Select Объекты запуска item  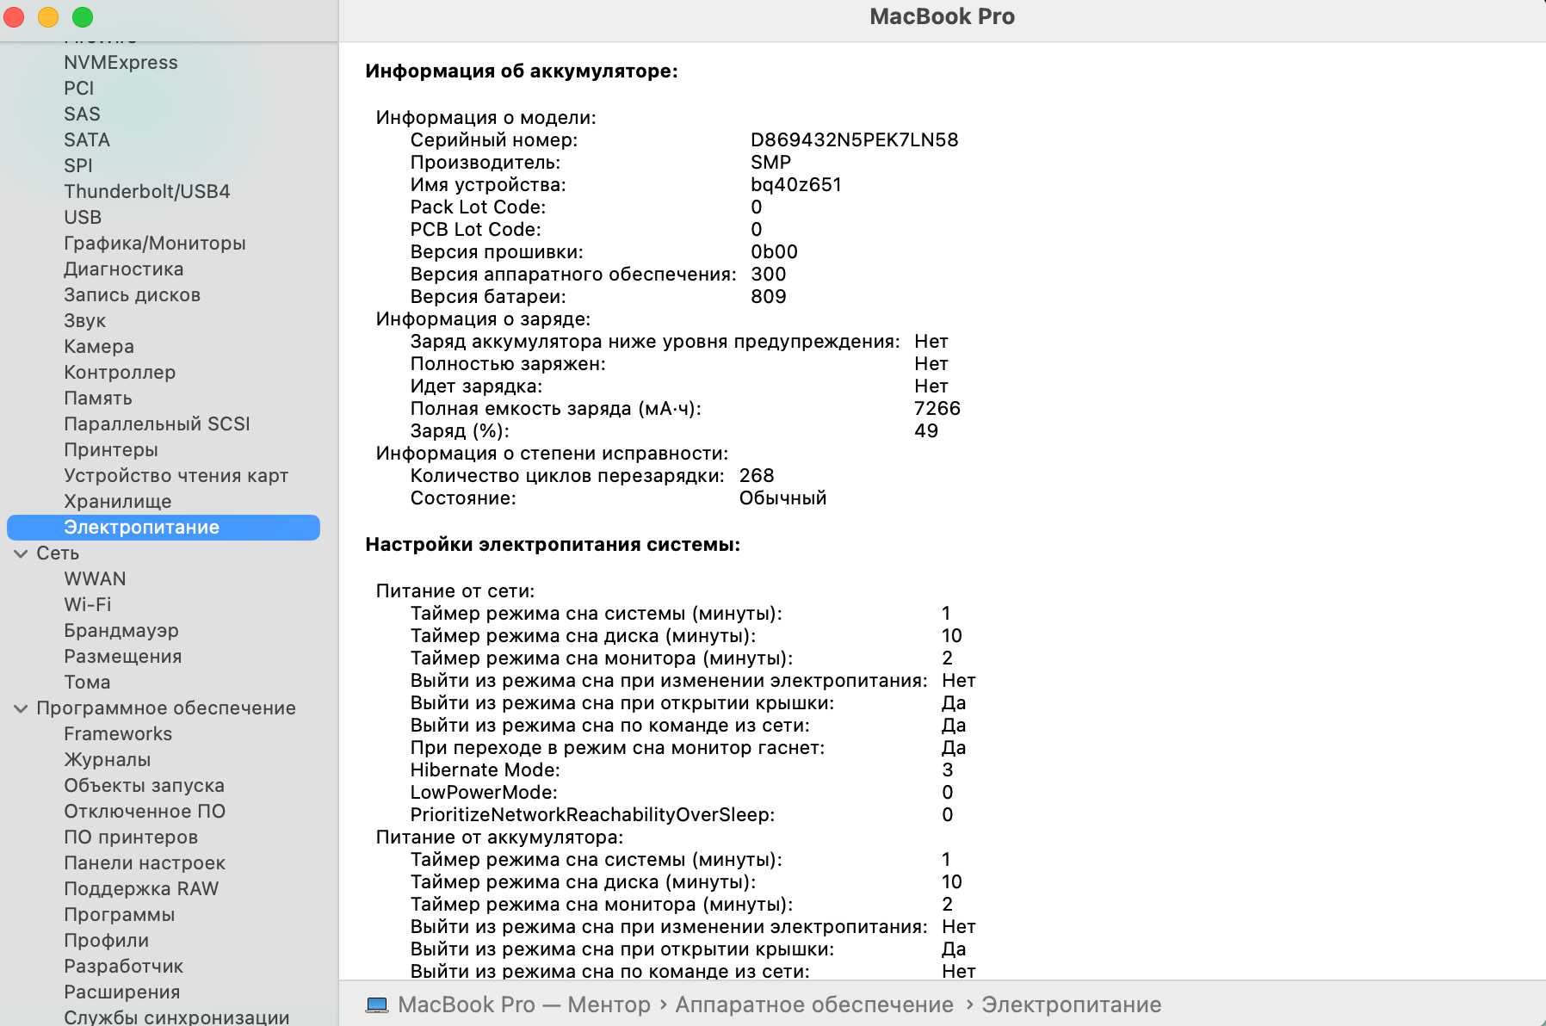pos(144,786)
